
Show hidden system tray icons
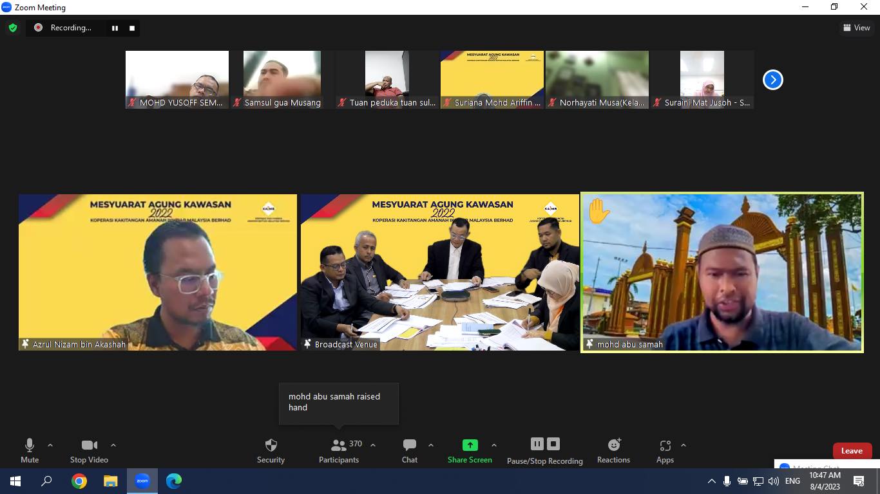[x=711, y=480]
